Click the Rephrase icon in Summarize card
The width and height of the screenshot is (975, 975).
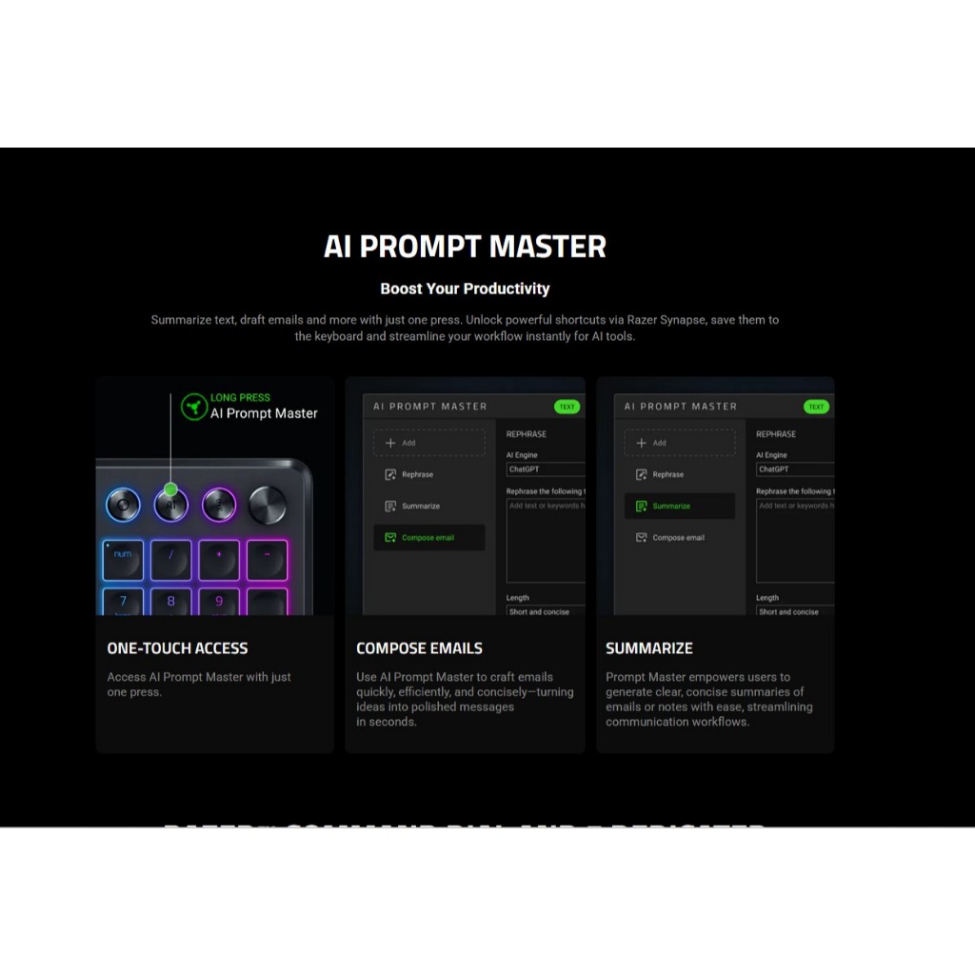point(641,474)
